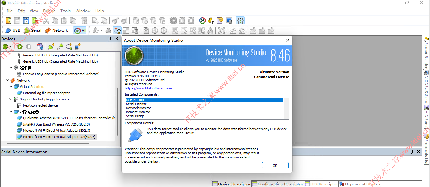Open the Bridge menu

pyautogui.click(x=49, y=11)
